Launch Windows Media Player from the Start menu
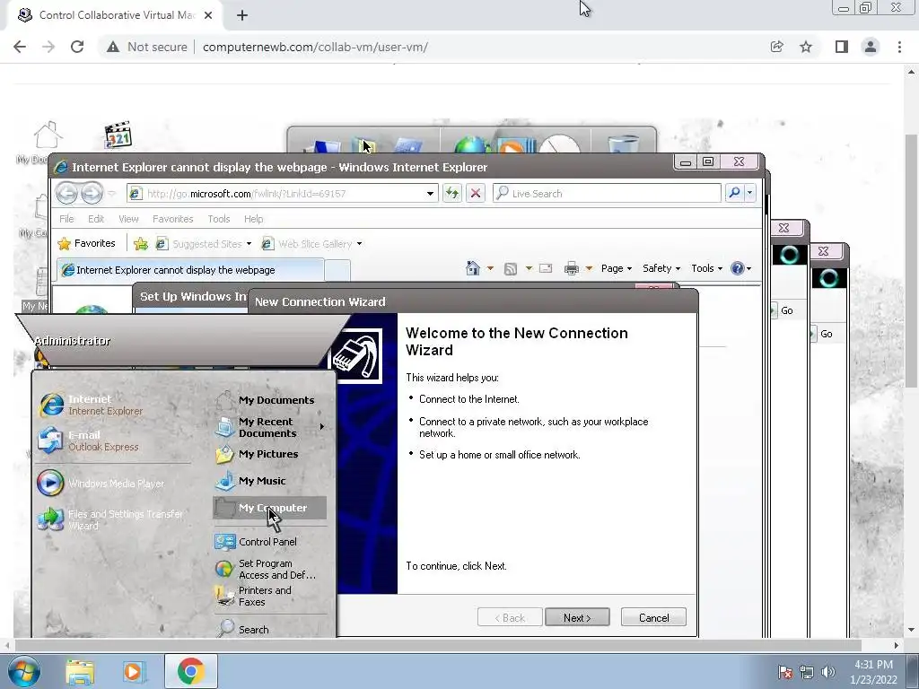919x689 pixels. (x=101, y=484)
